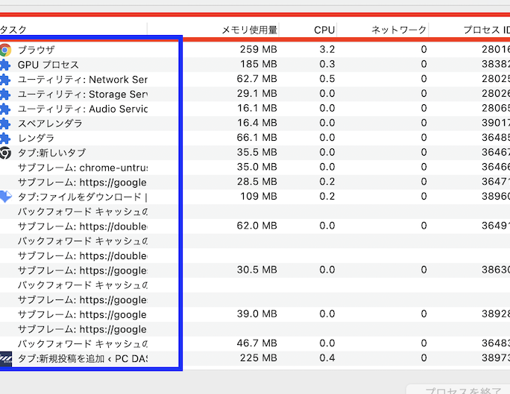Click the ネットワーク column header
510x394 pixels.
click(399, 30)
